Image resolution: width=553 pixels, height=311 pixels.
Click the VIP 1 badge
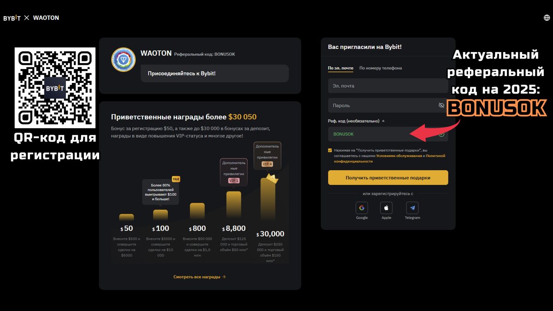coord(234,181)
